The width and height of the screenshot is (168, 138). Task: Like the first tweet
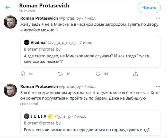click(x=98, y=74)
